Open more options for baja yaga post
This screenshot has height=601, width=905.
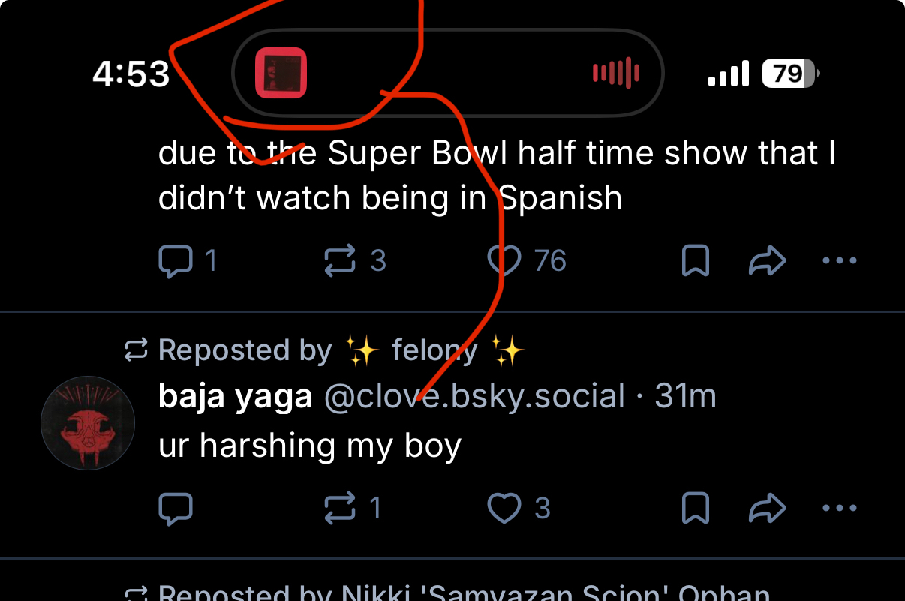pos(839,509)
